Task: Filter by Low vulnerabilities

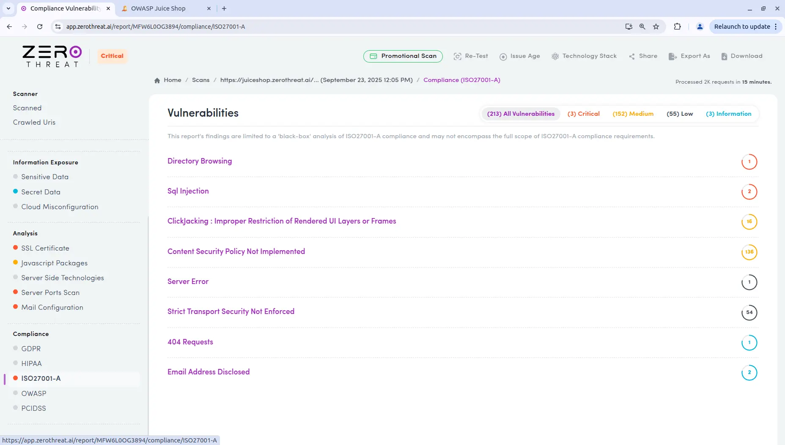Action: click(680, 114)
